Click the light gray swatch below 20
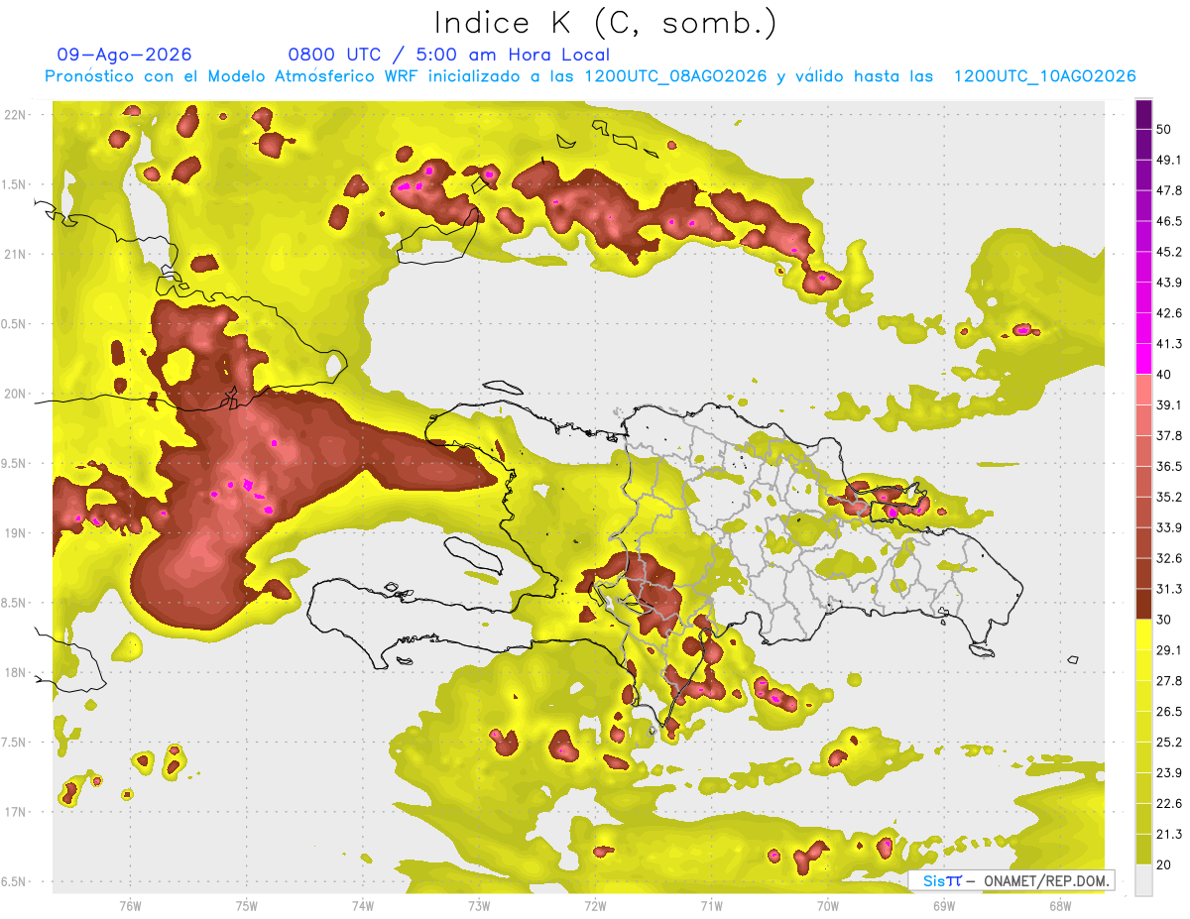Viewport: 1190px width, 919px height. pyautogui.click(x=1143, y=879)
